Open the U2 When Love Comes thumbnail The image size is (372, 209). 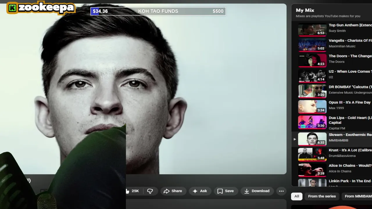312,75
